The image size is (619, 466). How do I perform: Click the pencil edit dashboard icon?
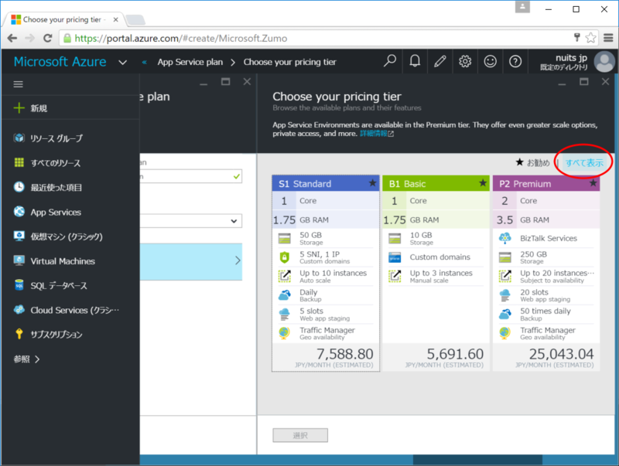point(439,62)
